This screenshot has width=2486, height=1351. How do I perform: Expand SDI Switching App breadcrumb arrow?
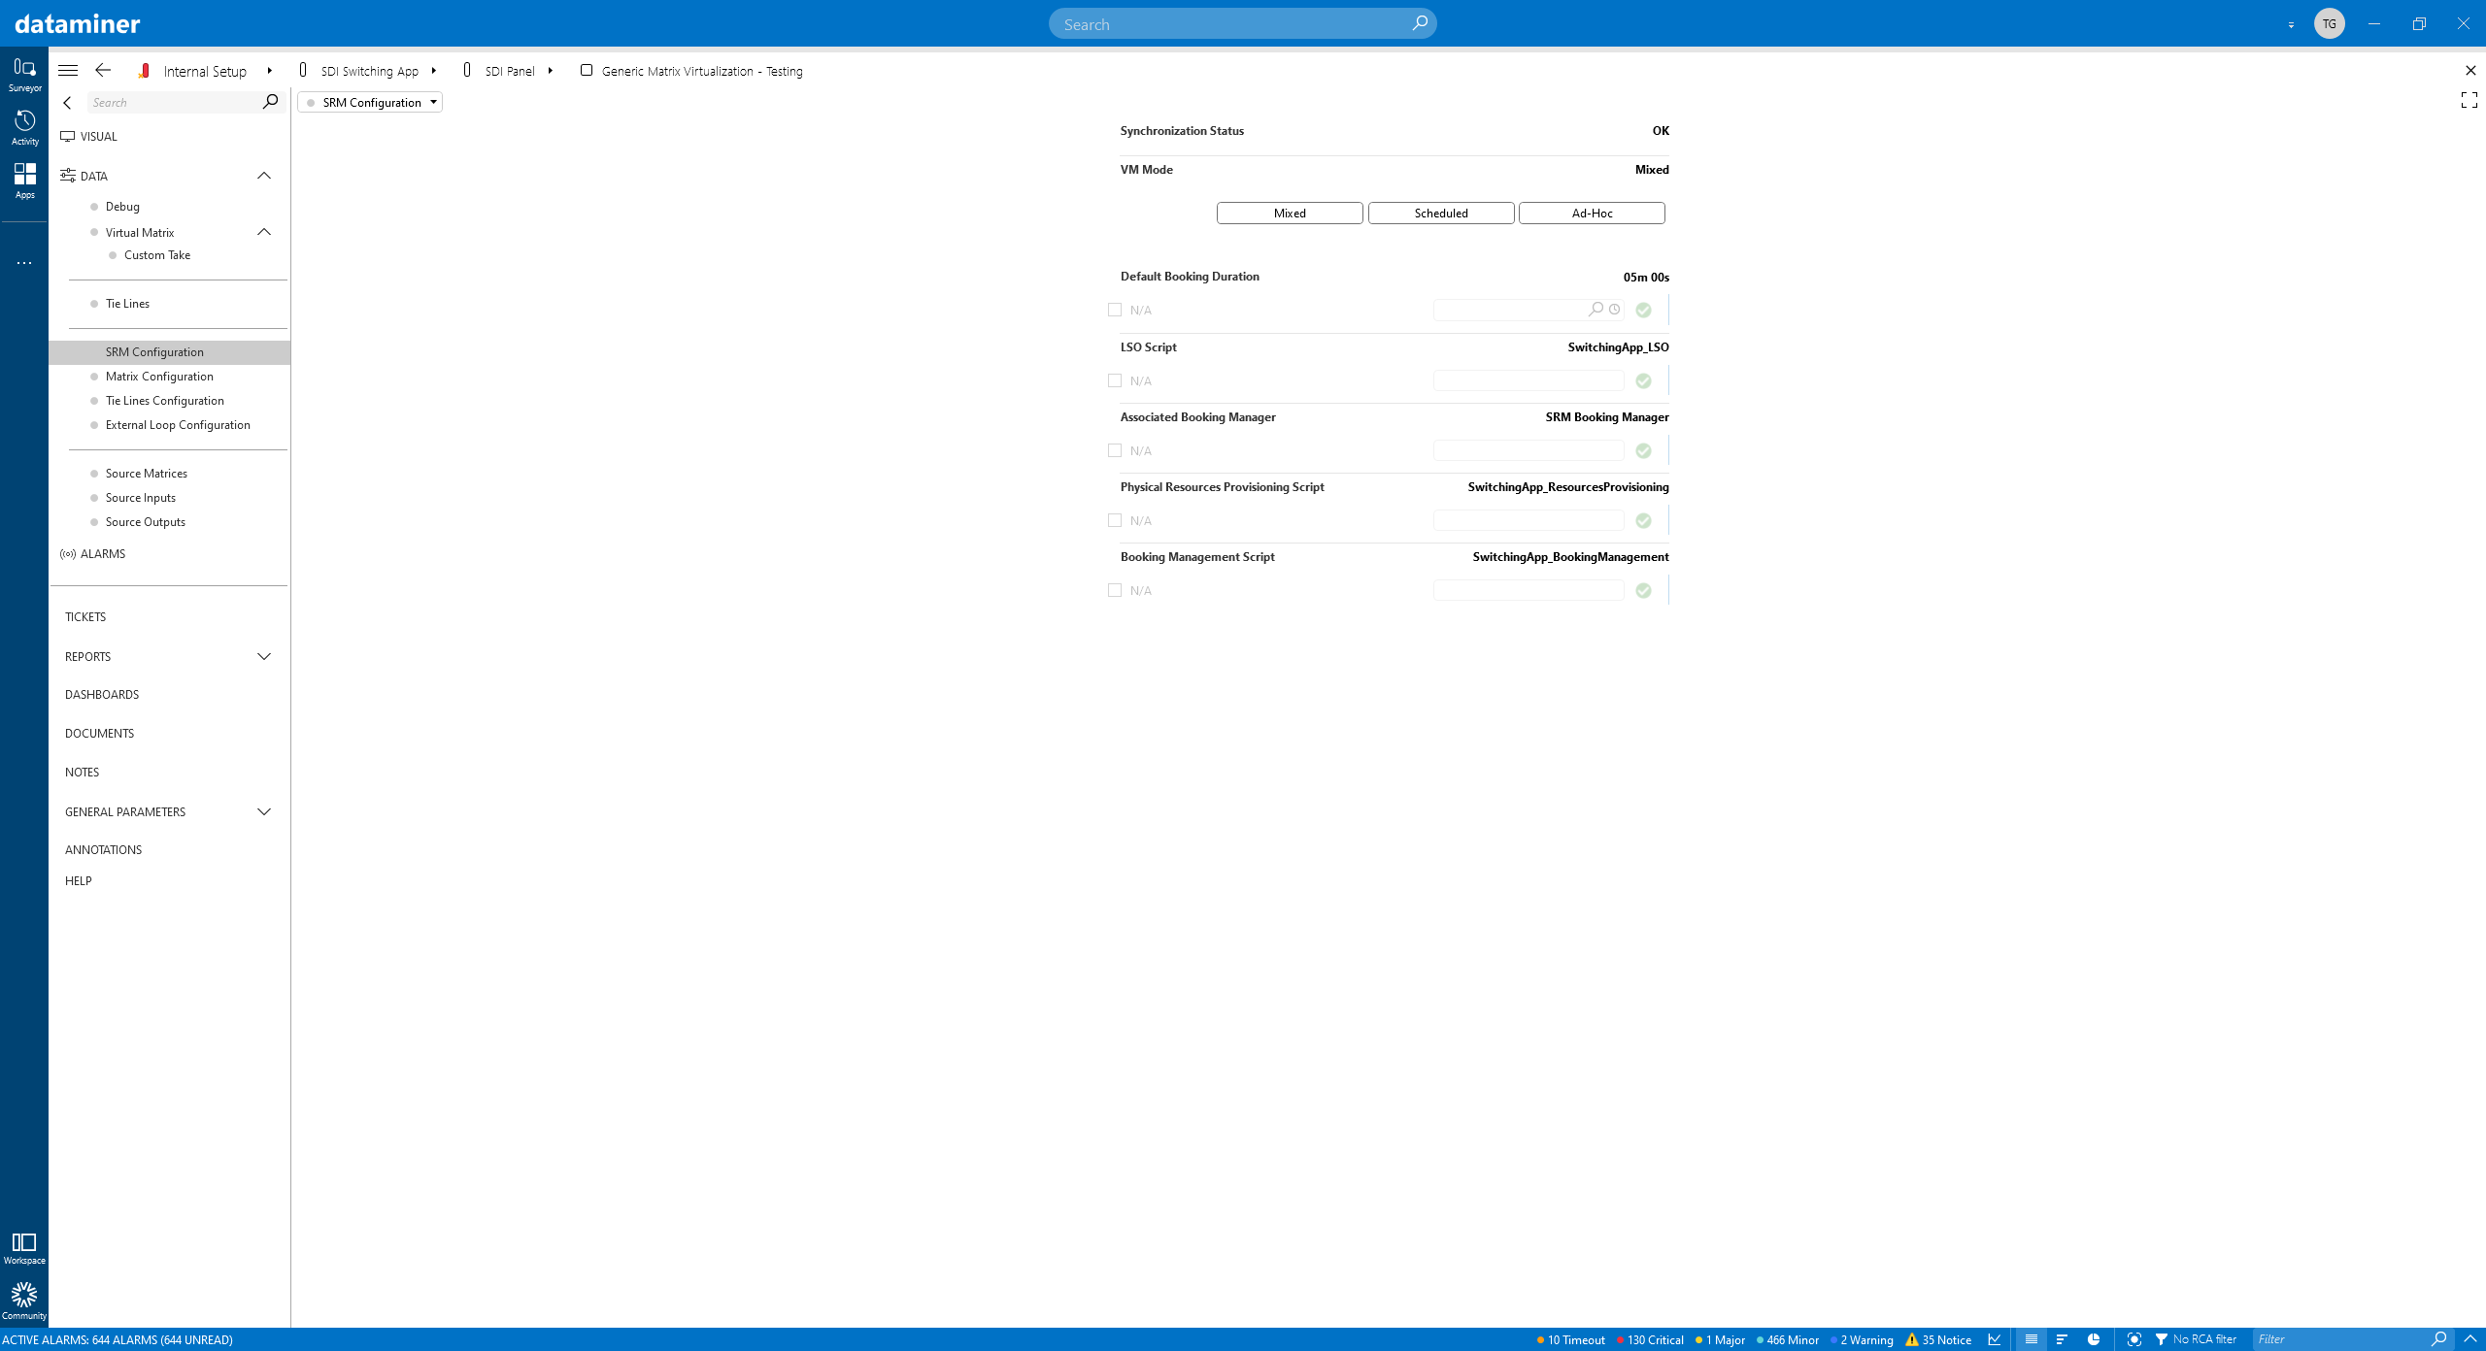tap(434, 71)
